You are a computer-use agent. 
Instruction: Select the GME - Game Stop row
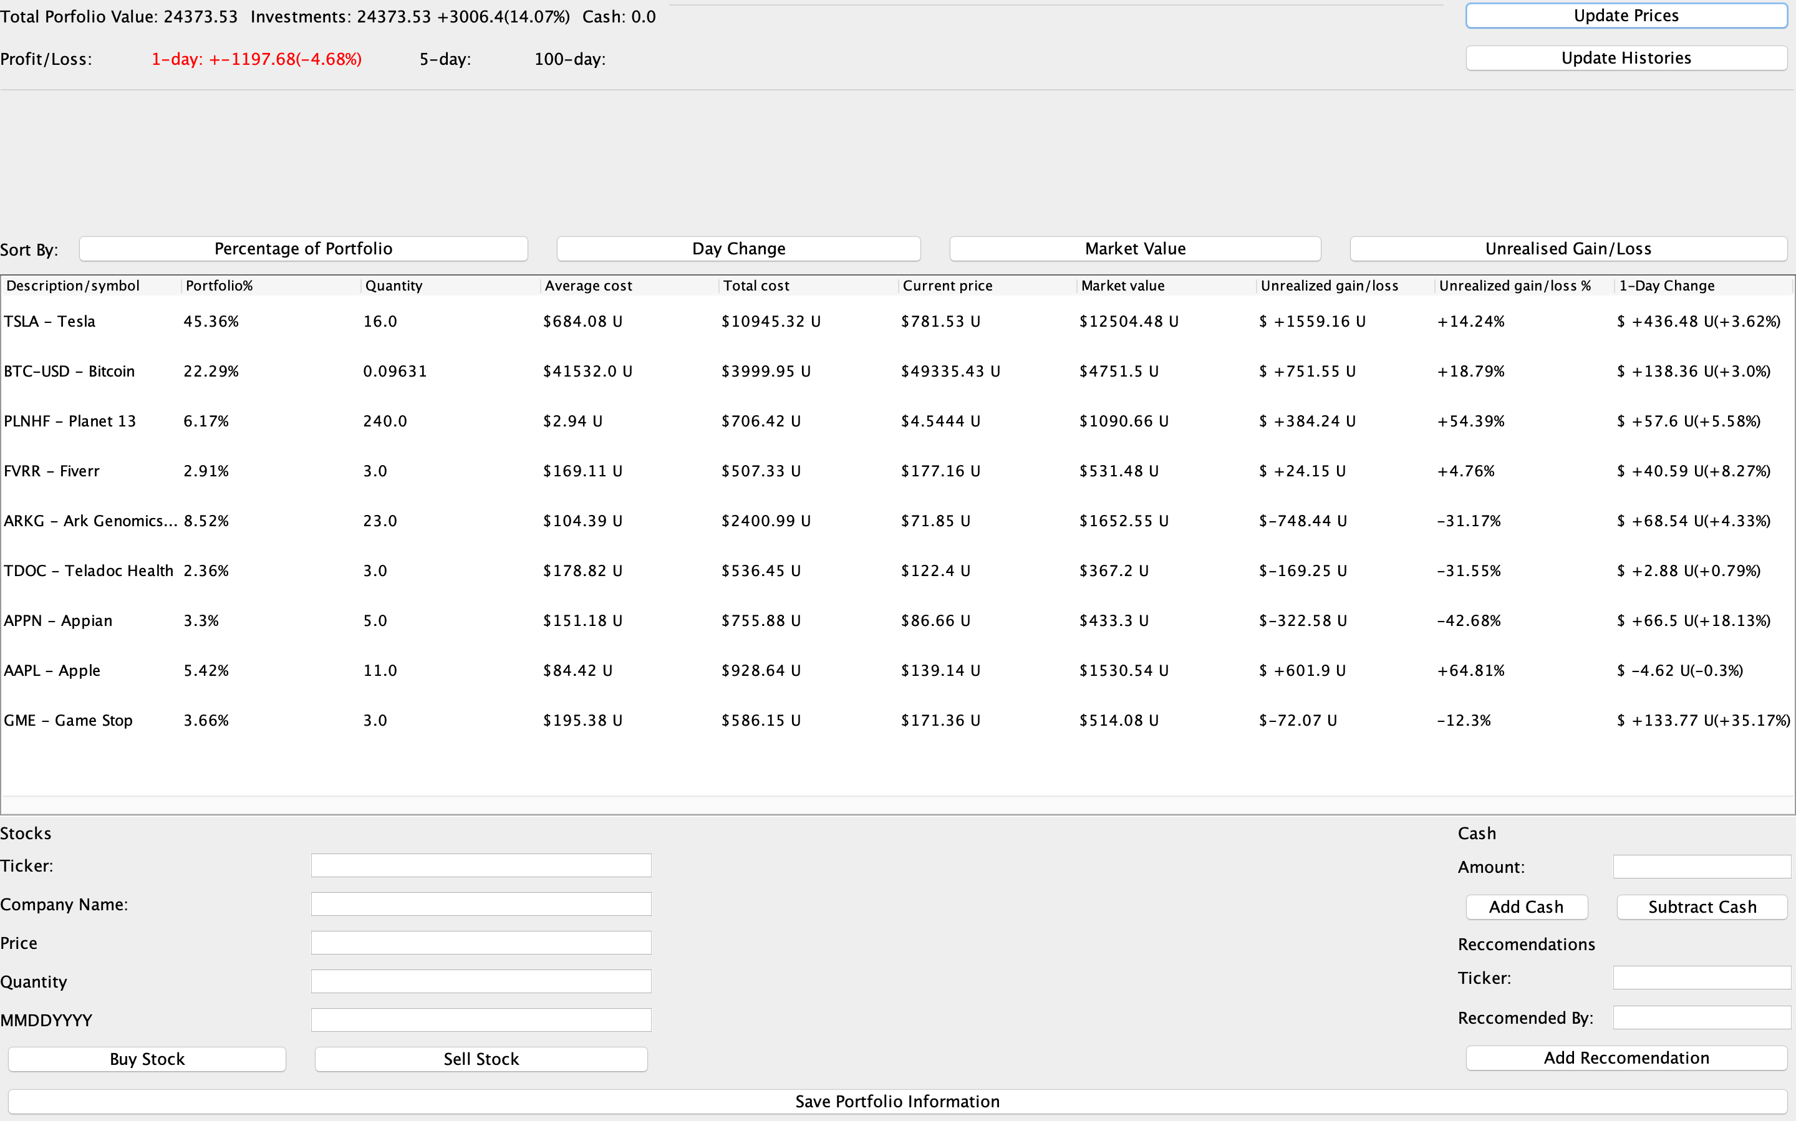(x=445, y=719)
